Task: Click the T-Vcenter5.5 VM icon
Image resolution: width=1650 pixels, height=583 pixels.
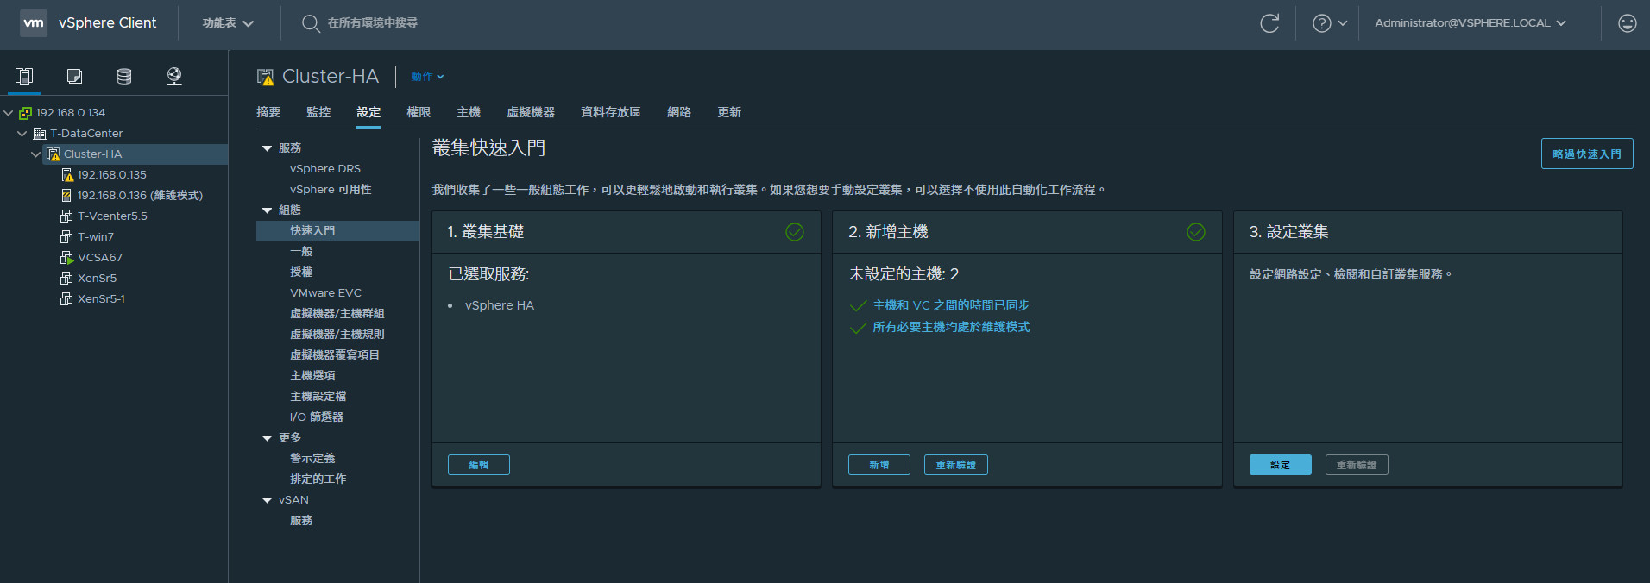Action: 66,216
